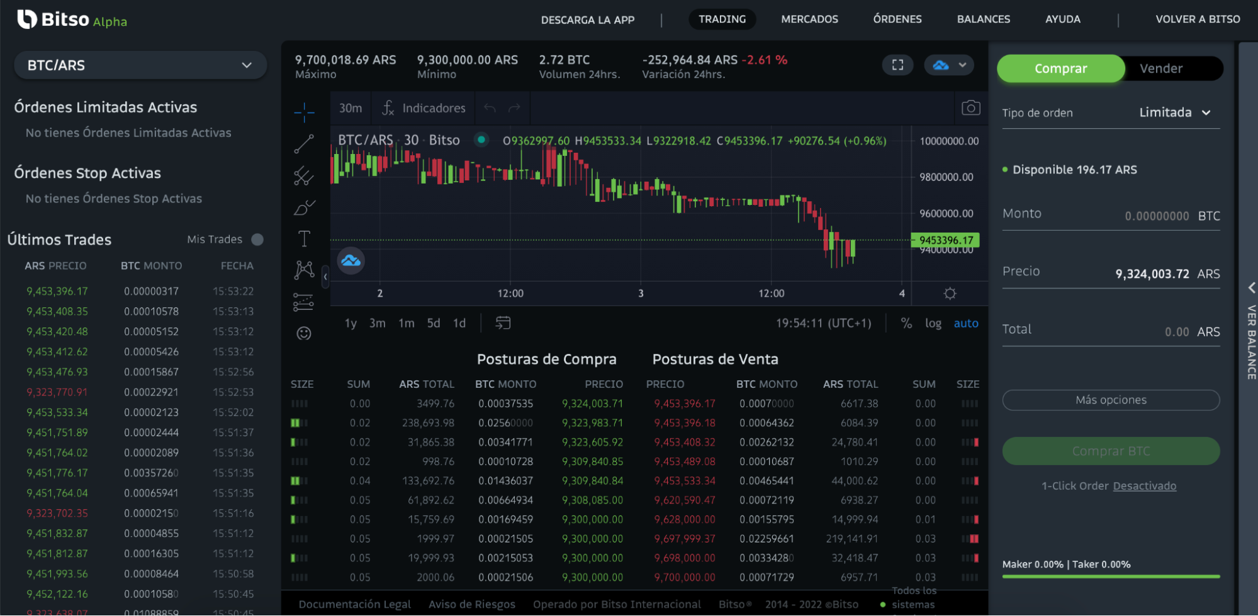Image resolution: width=1258 pixels, height=616 pixels.
Task: Select the XABCD pattern tool
Action: tap(304, 270)
